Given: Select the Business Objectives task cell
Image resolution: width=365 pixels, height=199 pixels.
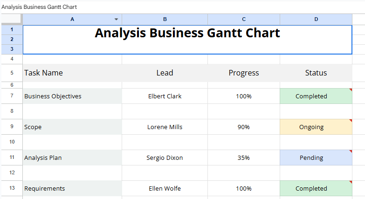Looking at the screenshot, I should 72,96.
